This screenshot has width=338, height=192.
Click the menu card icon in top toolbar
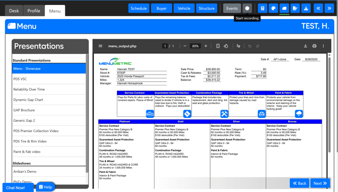(284, 8)
